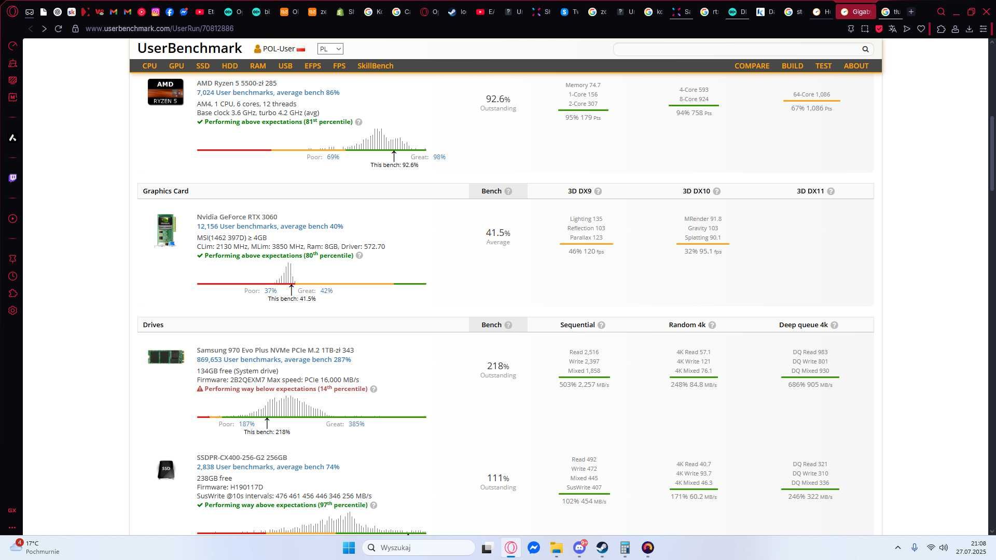Open help for CPU performing above expectations

pos(358,122)
